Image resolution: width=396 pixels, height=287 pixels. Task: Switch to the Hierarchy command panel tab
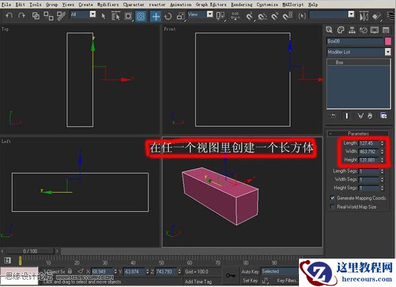point(352,30)
